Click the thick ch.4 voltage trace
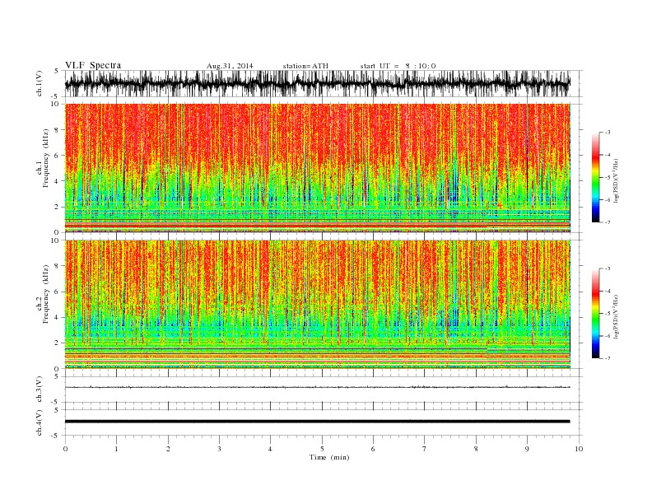The image size is (652, 504). (x=317, y=422)
